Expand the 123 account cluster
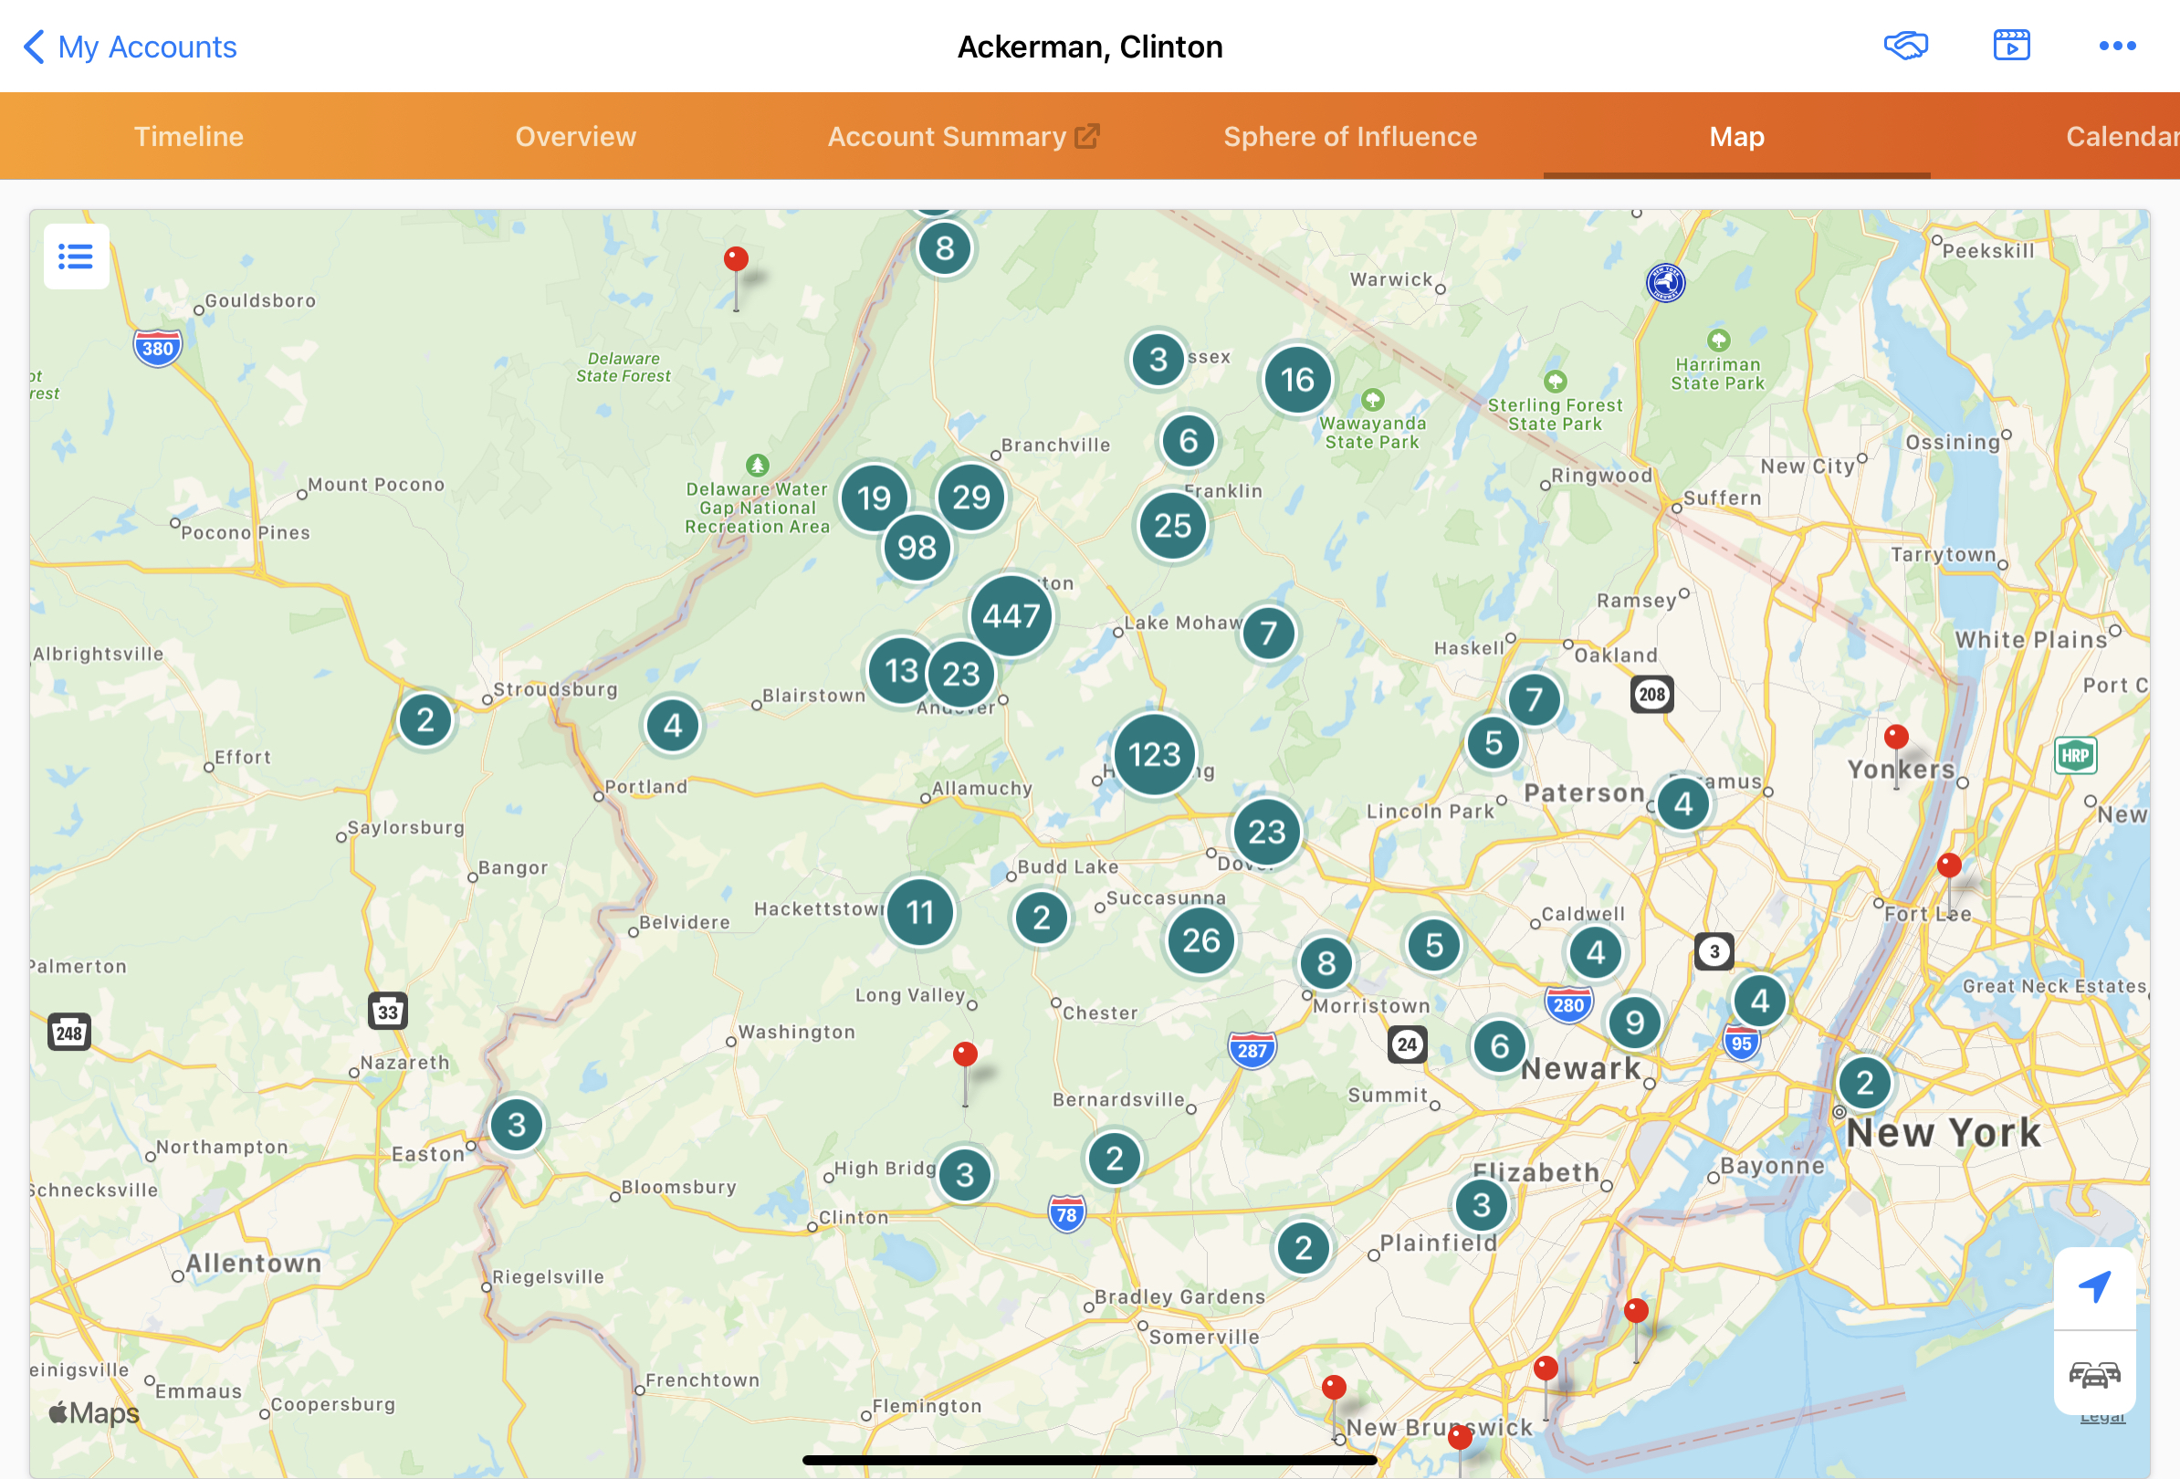 tap(1154, 754)
